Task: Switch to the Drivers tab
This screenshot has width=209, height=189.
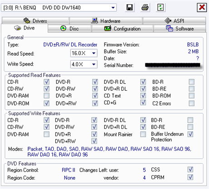Action: [x=35, y=20]
